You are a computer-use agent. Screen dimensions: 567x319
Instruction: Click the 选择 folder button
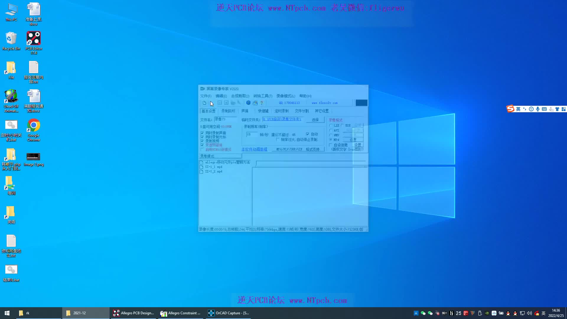coord(315,120)
